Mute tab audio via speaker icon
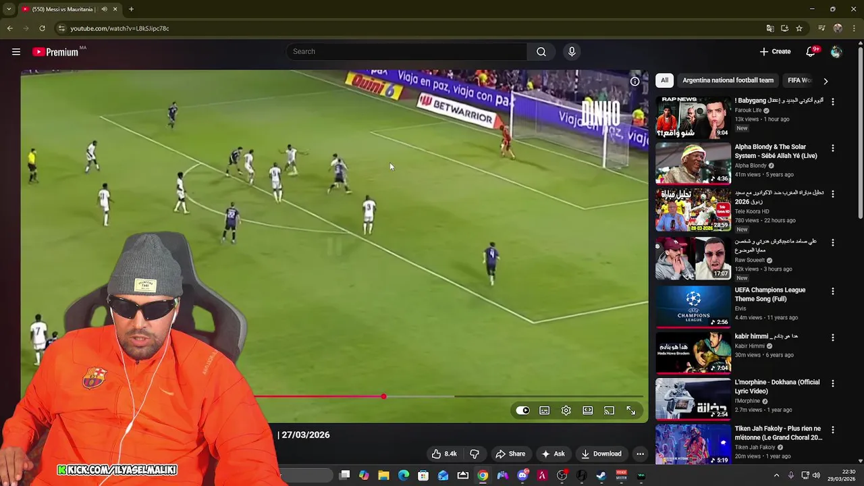864x486 pixels. coord(104,9)
